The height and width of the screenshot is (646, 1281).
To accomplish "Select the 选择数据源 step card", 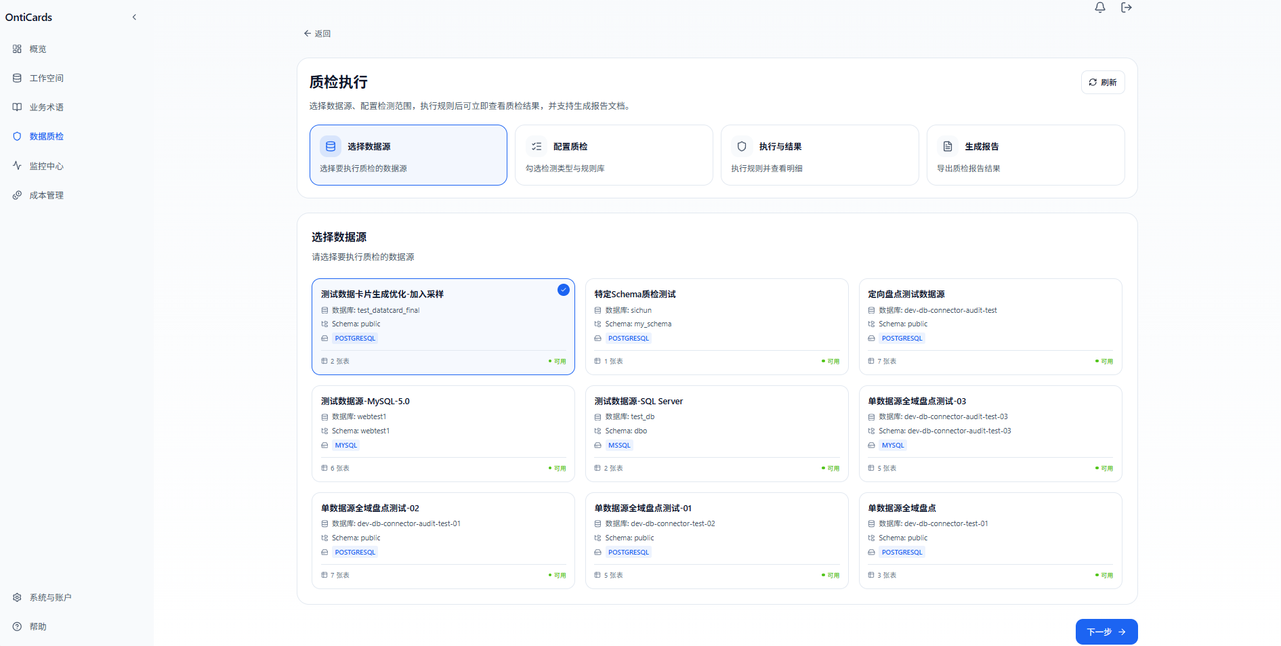I will (x=408, y=155).
